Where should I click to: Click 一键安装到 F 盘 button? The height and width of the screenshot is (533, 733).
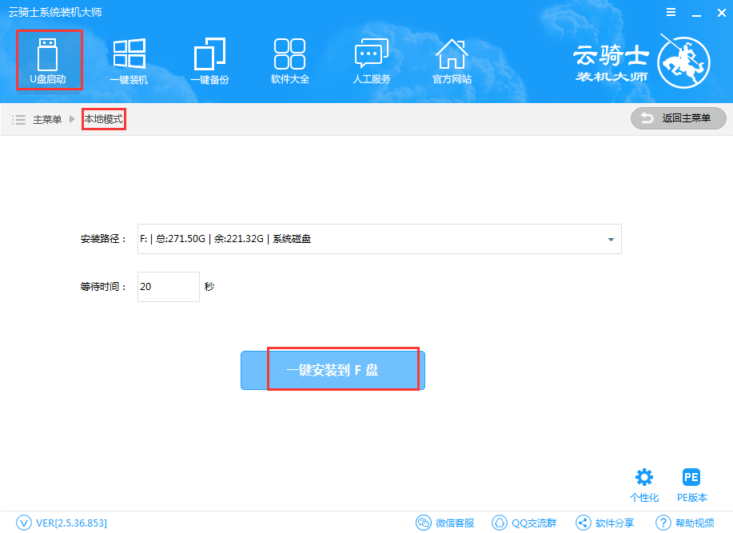pyautogui.click(x=333, y=370)
